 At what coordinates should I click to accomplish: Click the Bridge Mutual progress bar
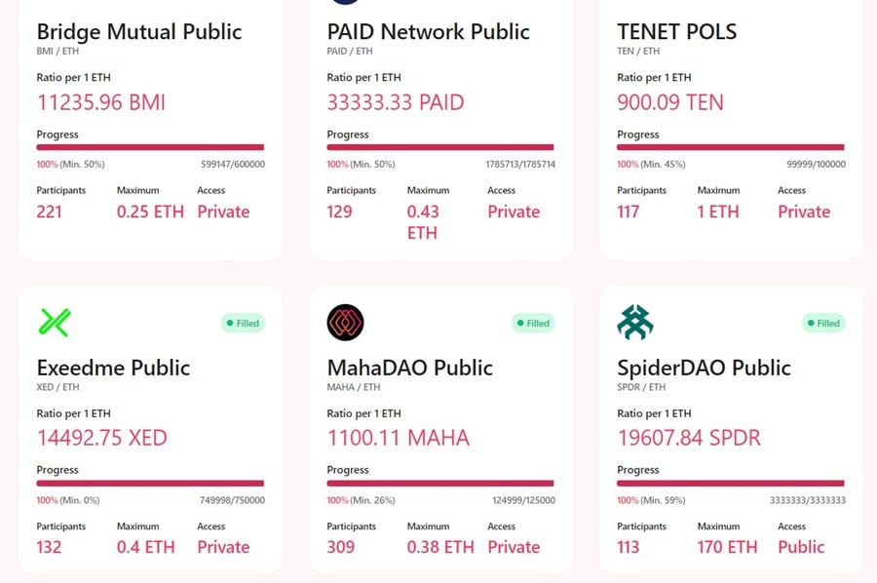[x=150, y=147]
